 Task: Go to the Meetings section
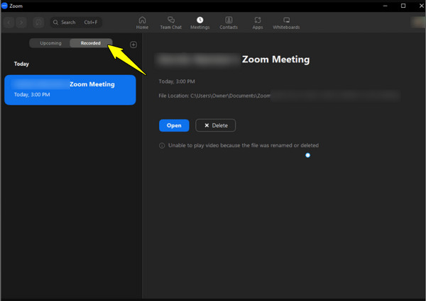tap(200, 23)
